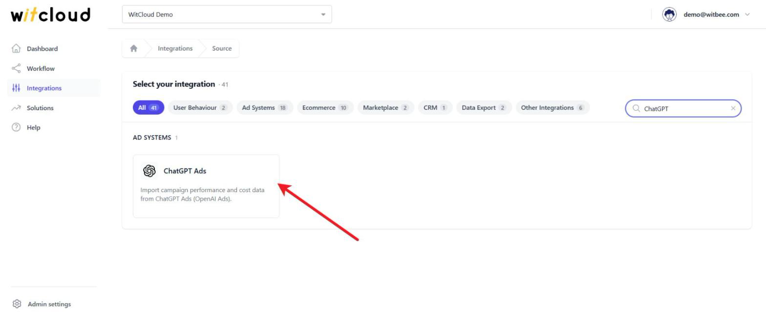Expand the WitCloud Demo workspace dropdown

pyautogui.click(x=227, y=14)
